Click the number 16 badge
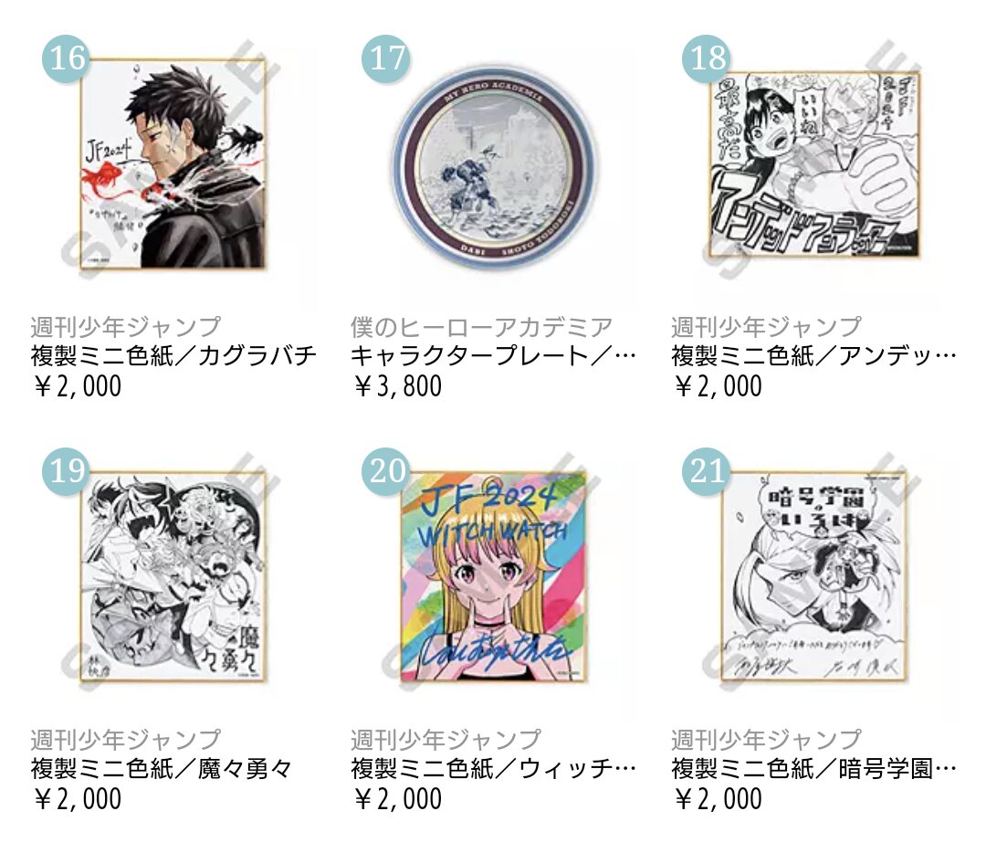Screen dimensions: 986x853 point(67,58)
